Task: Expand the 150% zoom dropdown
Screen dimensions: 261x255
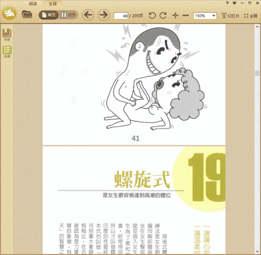Action: coord(214,16)
